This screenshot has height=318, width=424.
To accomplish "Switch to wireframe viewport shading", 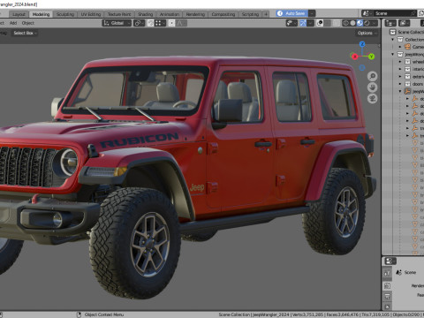I will click(x=345, y=23).
